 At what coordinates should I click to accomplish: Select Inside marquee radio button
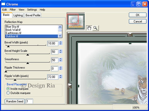[8, 89]
